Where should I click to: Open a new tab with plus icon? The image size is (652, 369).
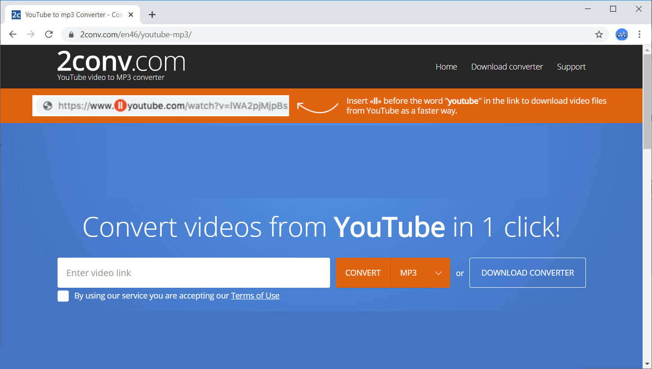click(x=152, y=15)
